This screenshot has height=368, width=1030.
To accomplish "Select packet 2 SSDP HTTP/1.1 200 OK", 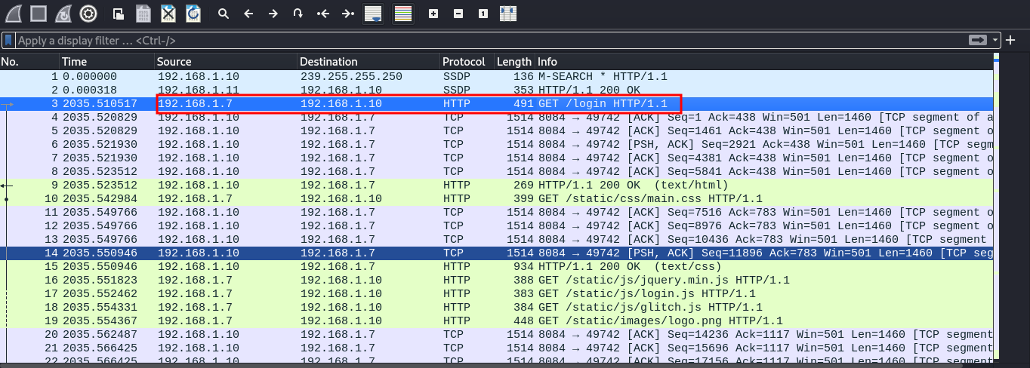I will [496, 90].
